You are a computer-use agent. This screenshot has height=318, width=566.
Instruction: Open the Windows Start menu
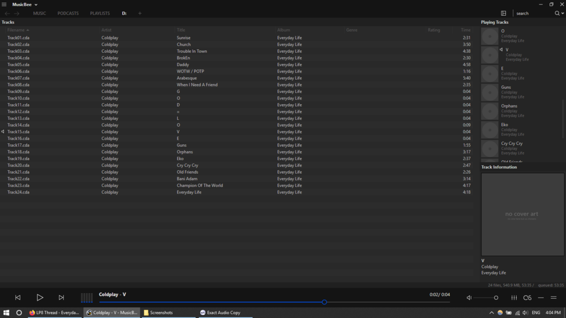coord(6,312)
